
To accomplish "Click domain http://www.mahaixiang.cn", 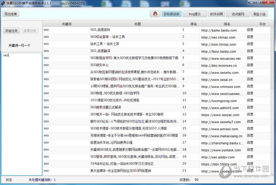I will point(222,136).
